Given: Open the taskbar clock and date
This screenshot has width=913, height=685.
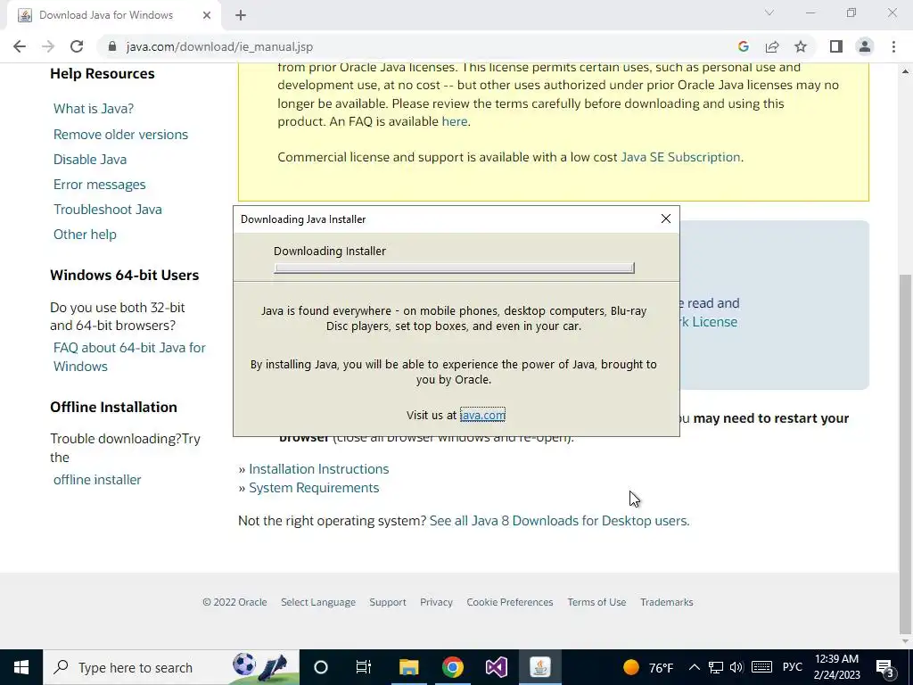Looking at the screenshot, I should click(x=836, y=667).
